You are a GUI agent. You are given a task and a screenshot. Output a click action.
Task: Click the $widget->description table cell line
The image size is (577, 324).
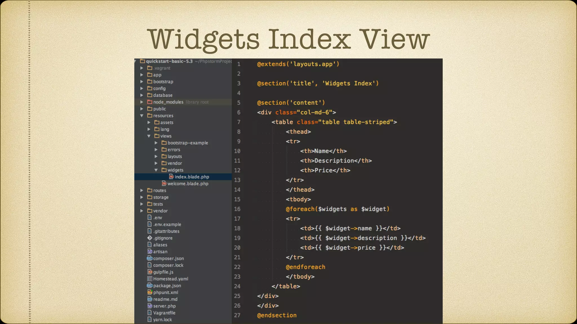[363, 238]
